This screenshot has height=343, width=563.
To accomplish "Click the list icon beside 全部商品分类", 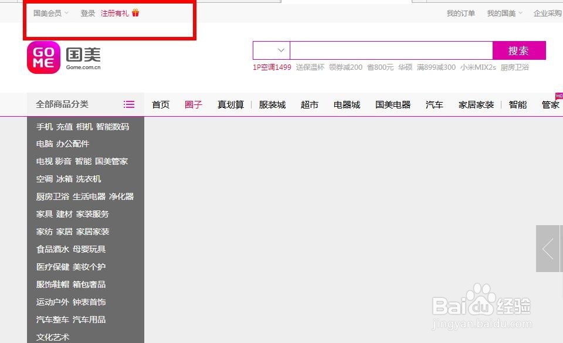I will coord(129,104).
